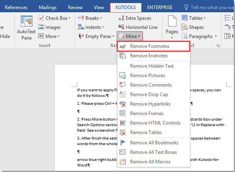Click the Extra Spaces button label
Screen dimensions: 235x172
click(x=138, y=18)
